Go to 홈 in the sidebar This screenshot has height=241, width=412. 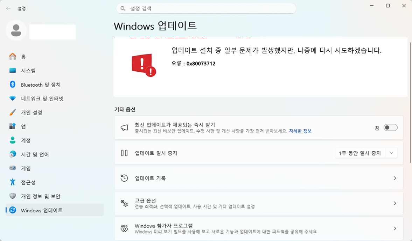click(55, 56)
